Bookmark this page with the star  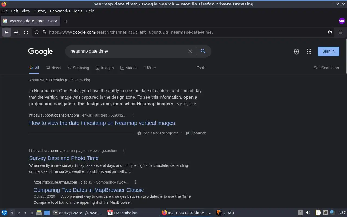click(330, 32)
